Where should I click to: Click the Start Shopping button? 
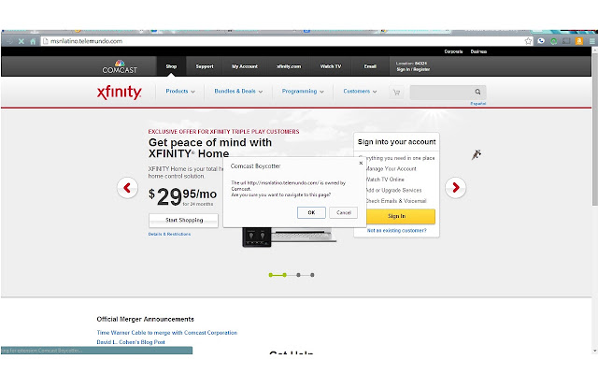tap(183, 221)
